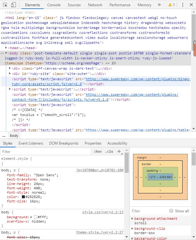The height and width of the screenshot is (240, 196).
Task: Enable the Show all computed checkbox
Action: [x=171, y=211]
